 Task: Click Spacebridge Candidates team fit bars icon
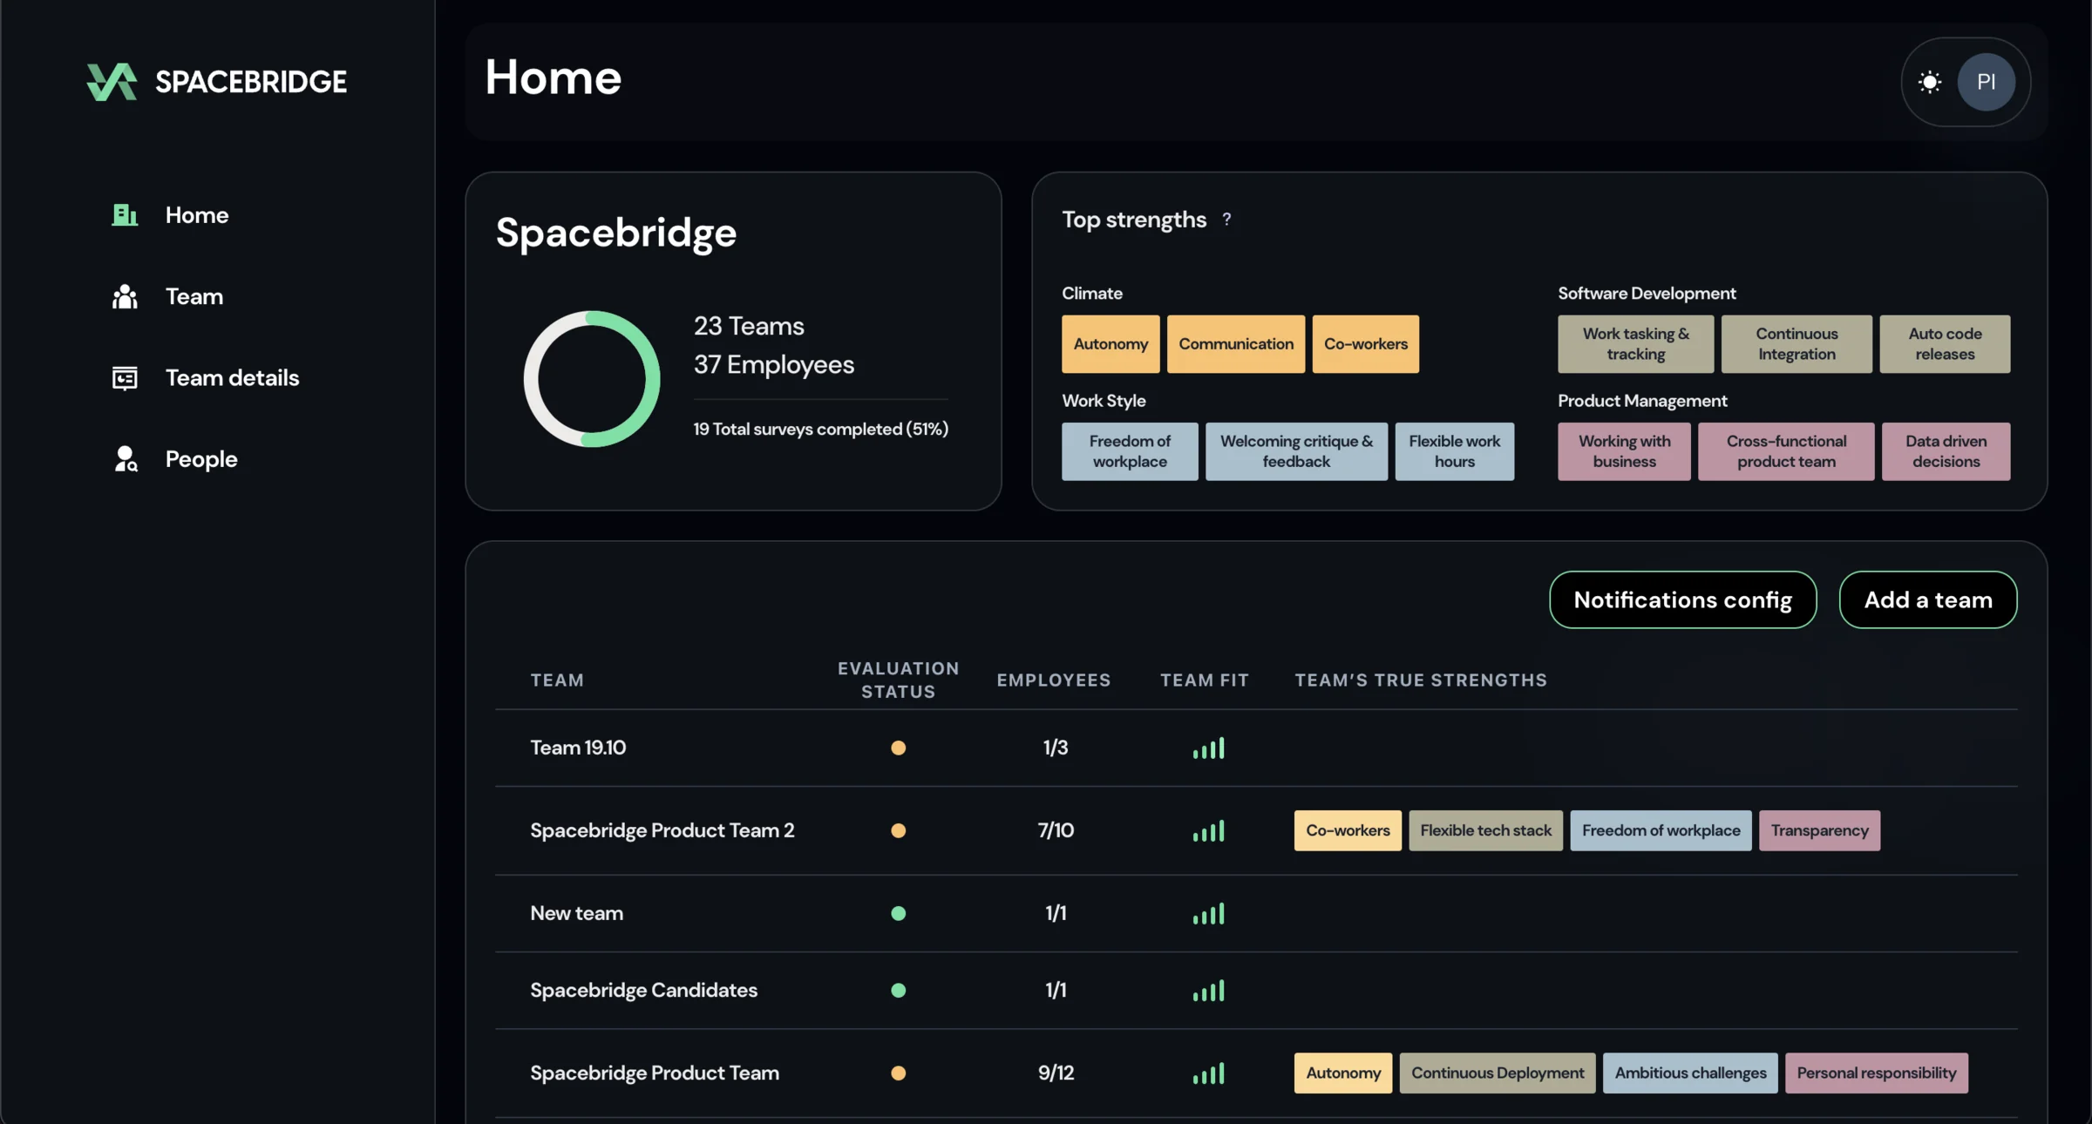(x=1208, y=990)
